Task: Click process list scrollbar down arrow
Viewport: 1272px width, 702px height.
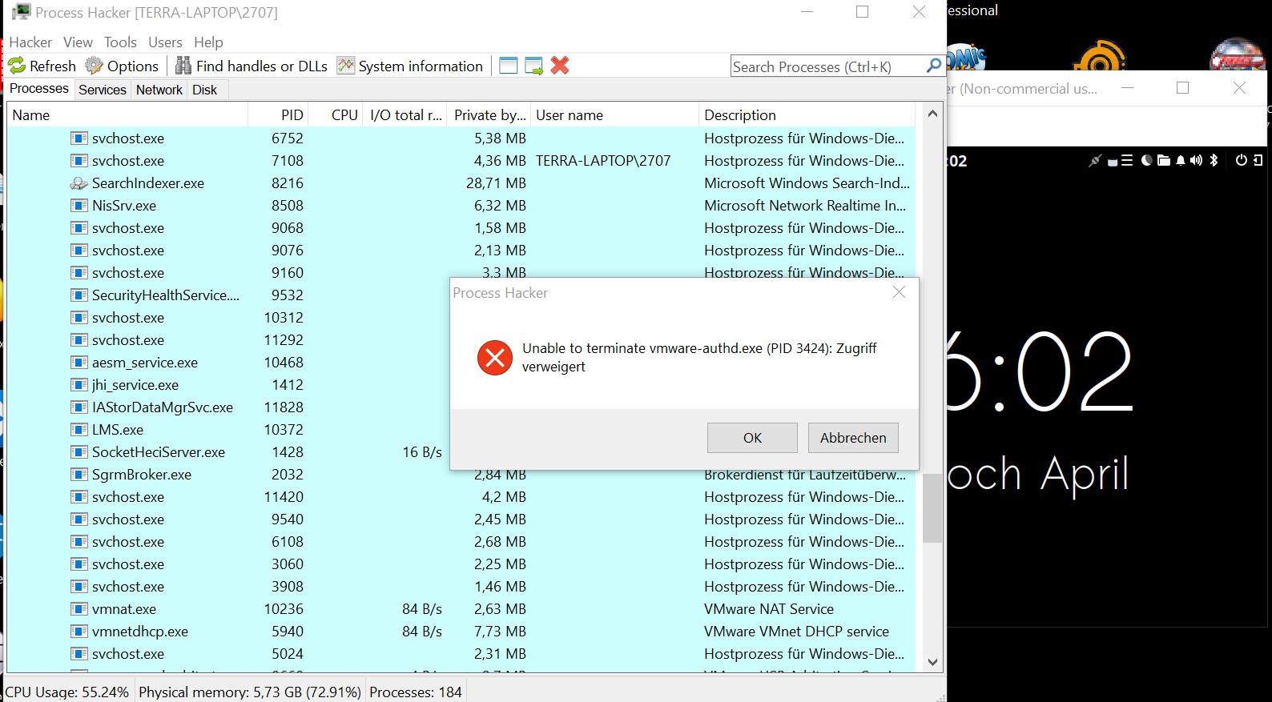Action: (x=932, y=662)
